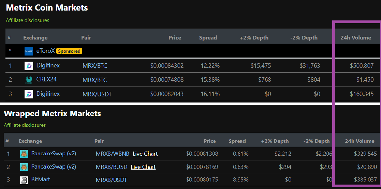Sort Wrapped Metrix table by 24h Volume

[x=360, y=141]
